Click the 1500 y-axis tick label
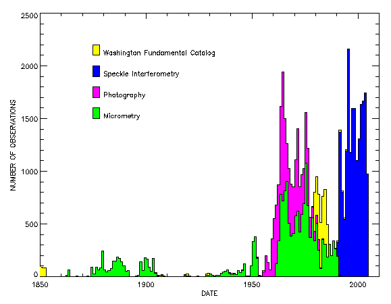The image size is (391, 304). (29, 119)
